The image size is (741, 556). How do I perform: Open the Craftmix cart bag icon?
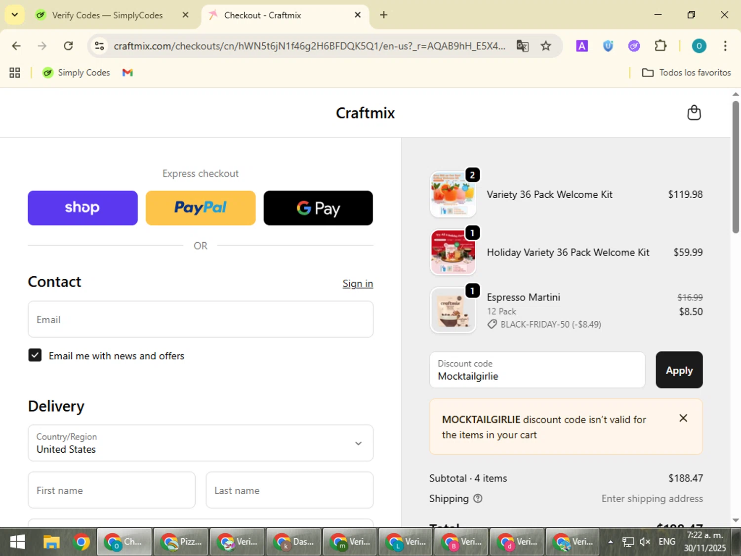[694, 113]
